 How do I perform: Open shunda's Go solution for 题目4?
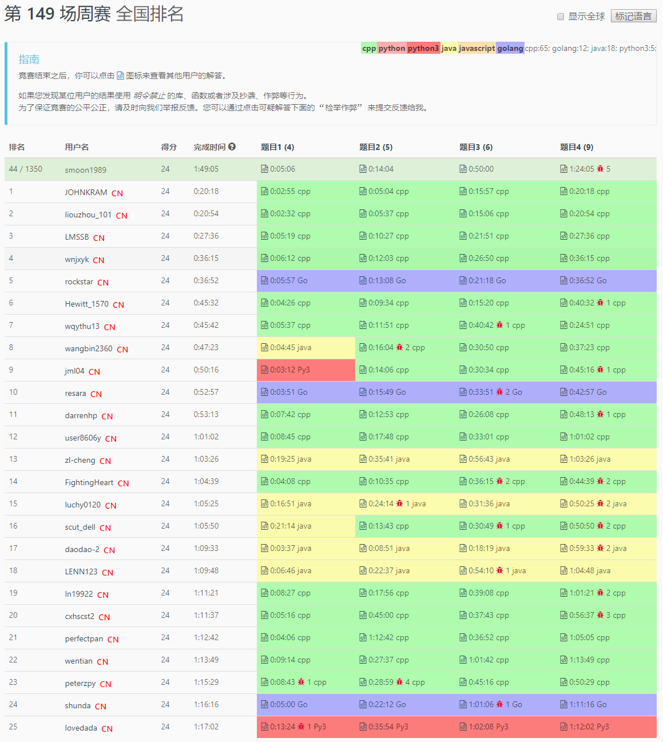563,704
